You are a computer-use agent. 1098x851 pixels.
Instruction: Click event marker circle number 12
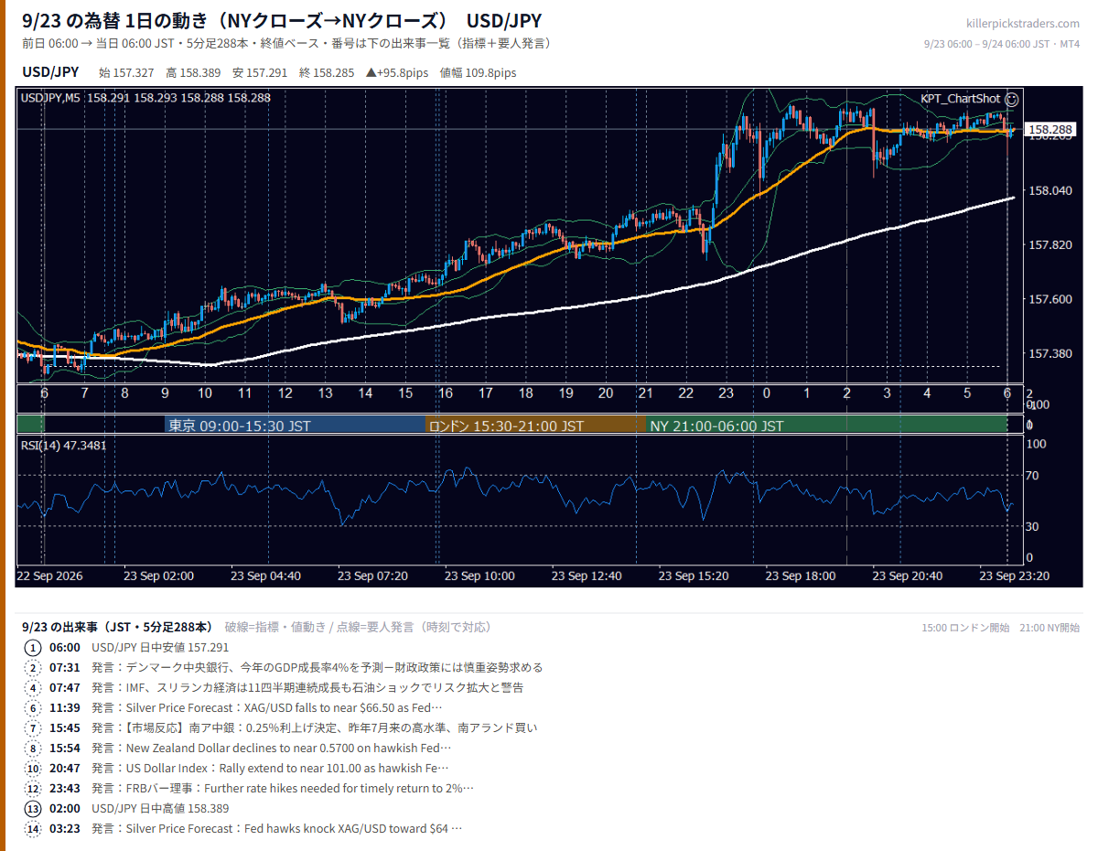(33, 788)
